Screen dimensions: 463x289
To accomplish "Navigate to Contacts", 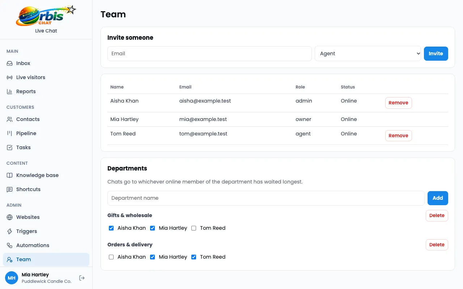I will tap(46, 119).
